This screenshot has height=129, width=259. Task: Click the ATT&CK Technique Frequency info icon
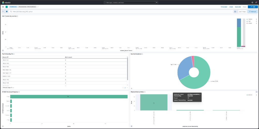(x=19, y=92)
